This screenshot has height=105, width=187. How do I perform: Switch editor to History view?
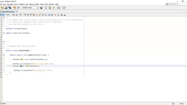[x=8, y=15]
